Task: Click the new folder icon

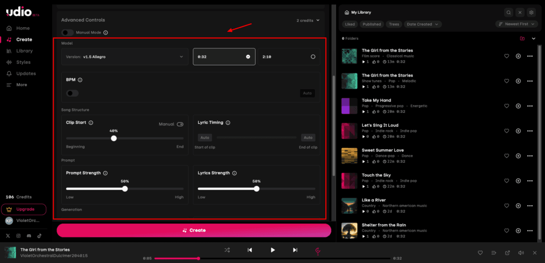Action: [522, 38]
